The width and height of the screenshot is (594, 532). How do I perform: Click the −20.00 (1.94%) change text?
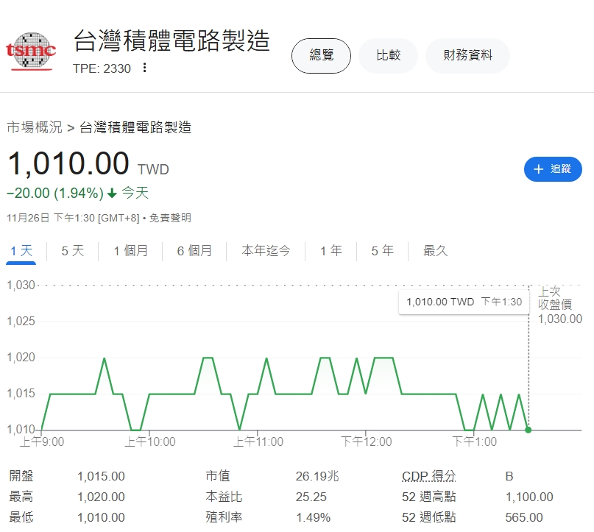point(55,194)
